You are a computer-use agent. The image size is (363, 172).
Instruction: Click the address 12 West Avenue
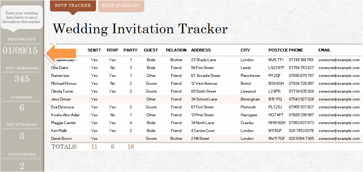point(204,84)
